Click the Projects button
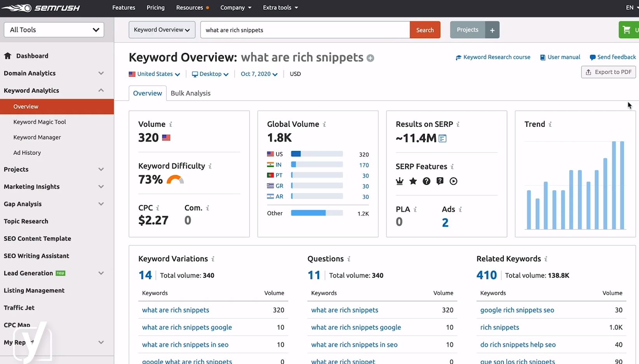 468,30
